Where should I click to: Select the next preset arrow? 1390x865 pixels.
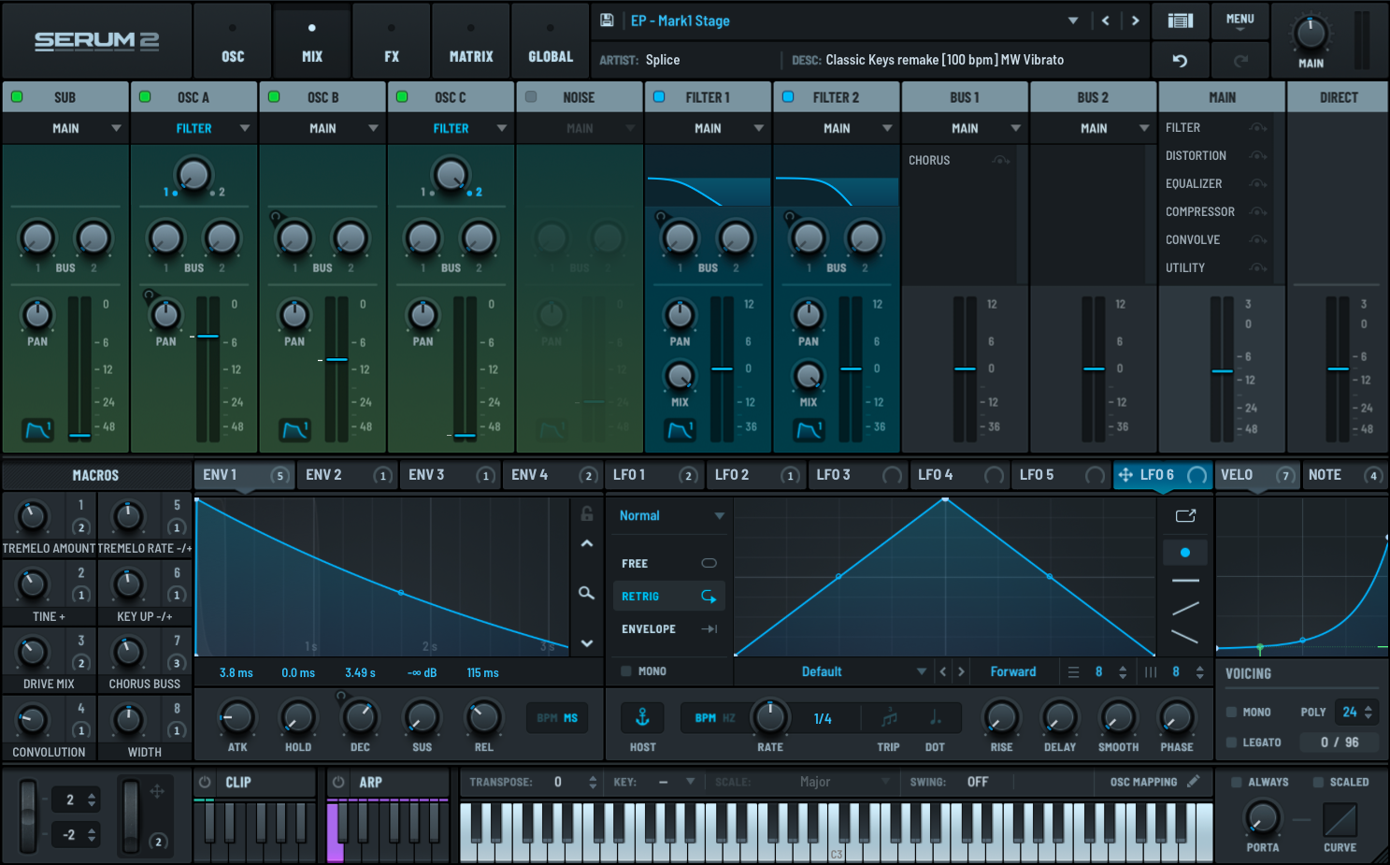coord(1135,21)
